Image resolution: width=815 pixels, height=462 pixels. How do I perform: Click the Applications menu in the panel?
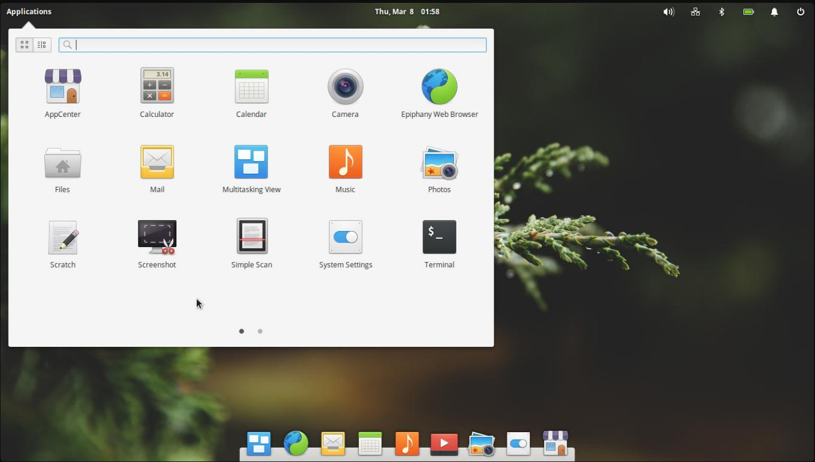tap(29, 11)
